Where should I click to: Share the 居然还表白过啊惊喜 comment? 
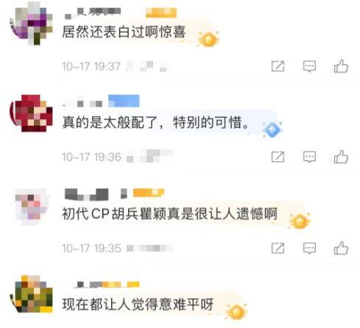(278, 66)
